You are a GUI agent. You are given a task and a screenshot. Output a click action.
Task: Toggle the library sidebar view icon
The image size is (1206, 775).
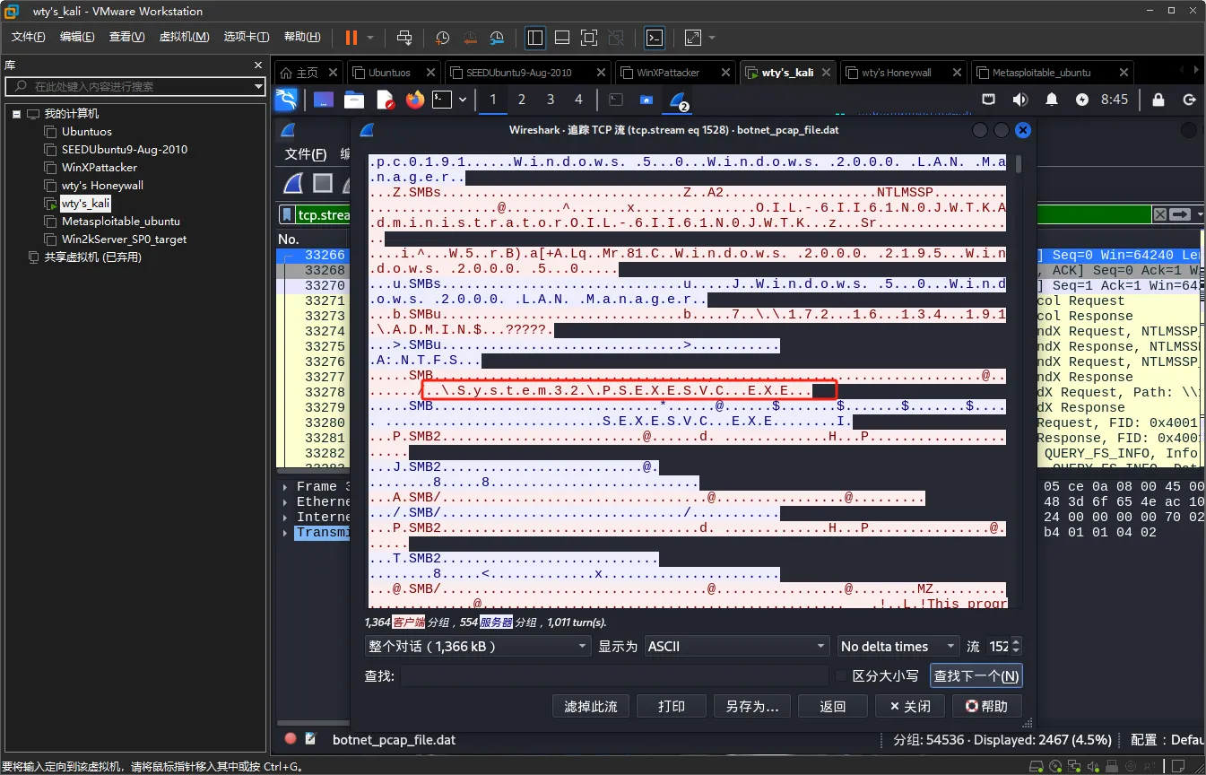coord(535,38)
